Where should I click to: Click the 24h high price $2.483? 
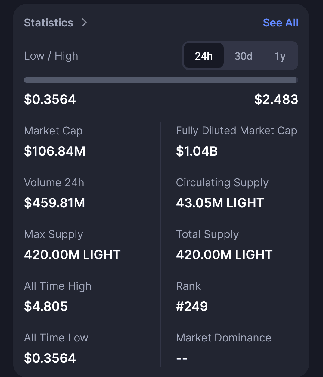click(276, 100)
